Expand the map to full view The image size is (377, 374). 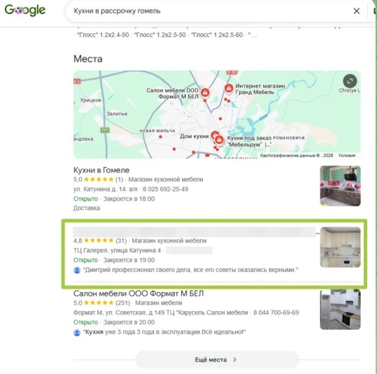[x=350, y=81]
